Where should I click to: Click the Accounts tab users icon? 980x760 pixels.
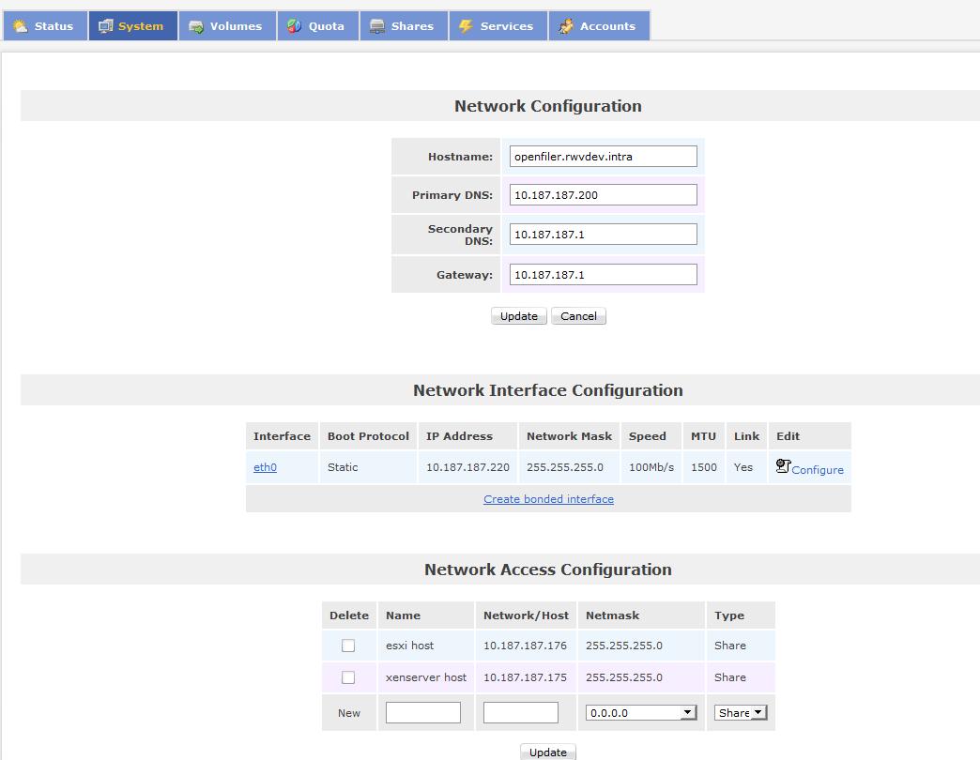566,26
